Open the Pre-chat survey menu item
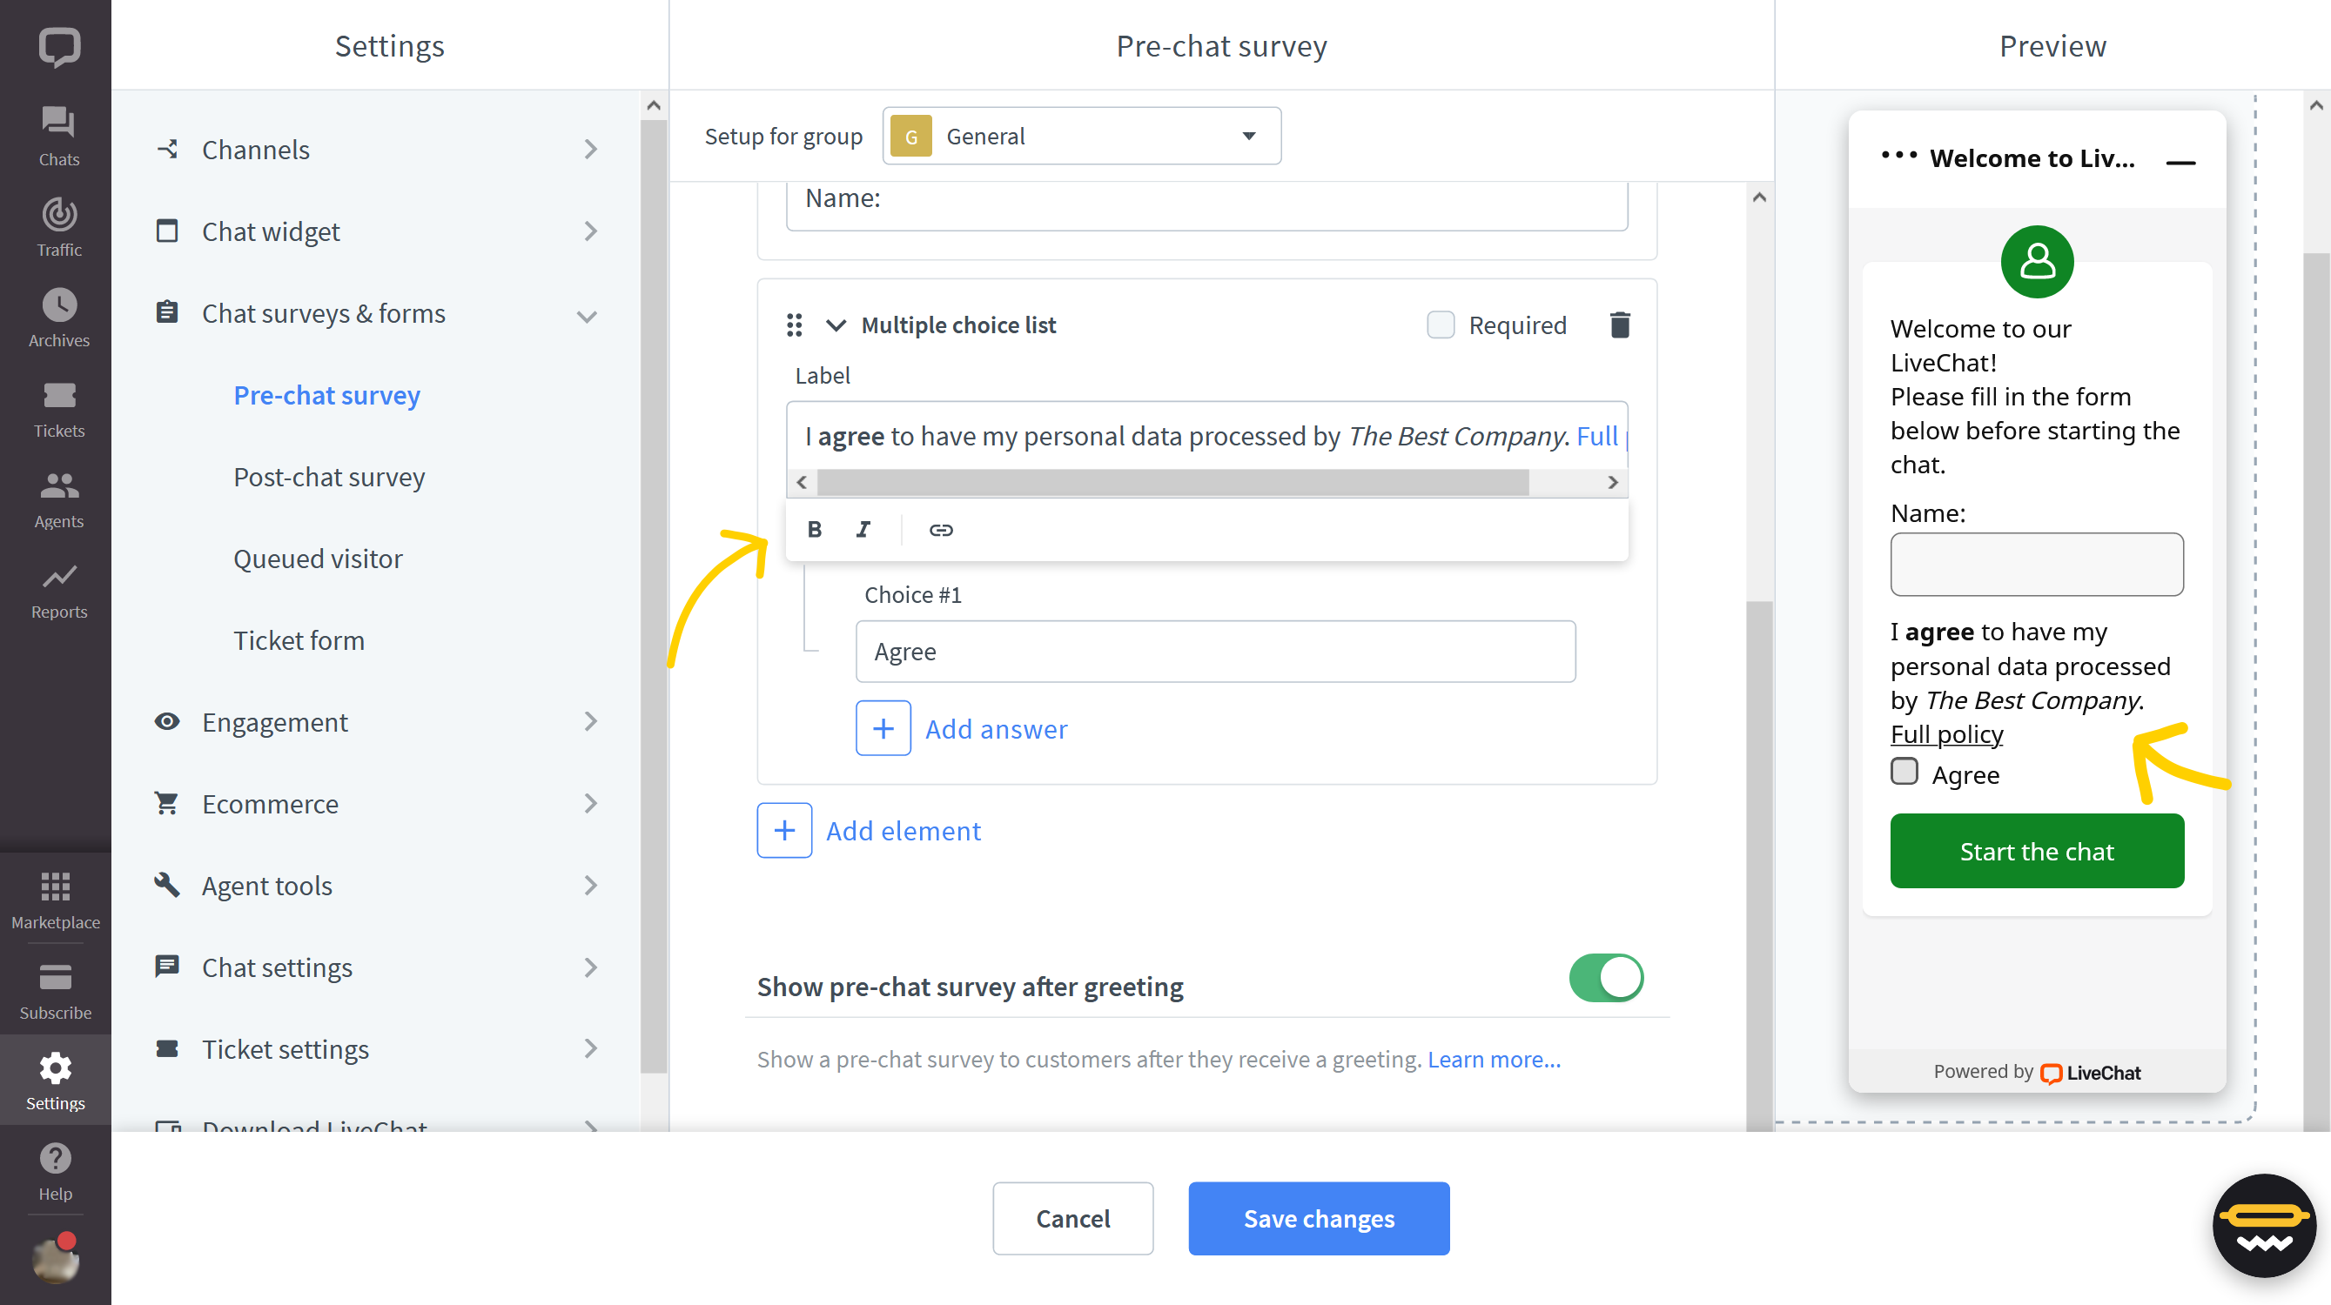Image resolution: width=2331 pixels, height=1305 pixels. 328,393
